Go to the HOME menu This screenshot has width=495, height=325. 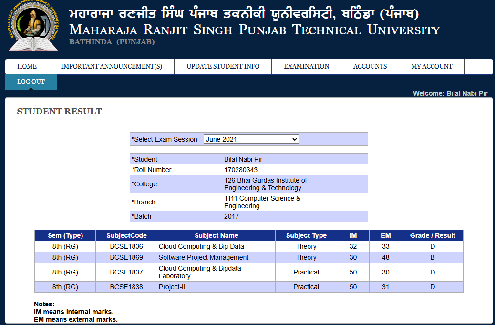coord(27,67)
